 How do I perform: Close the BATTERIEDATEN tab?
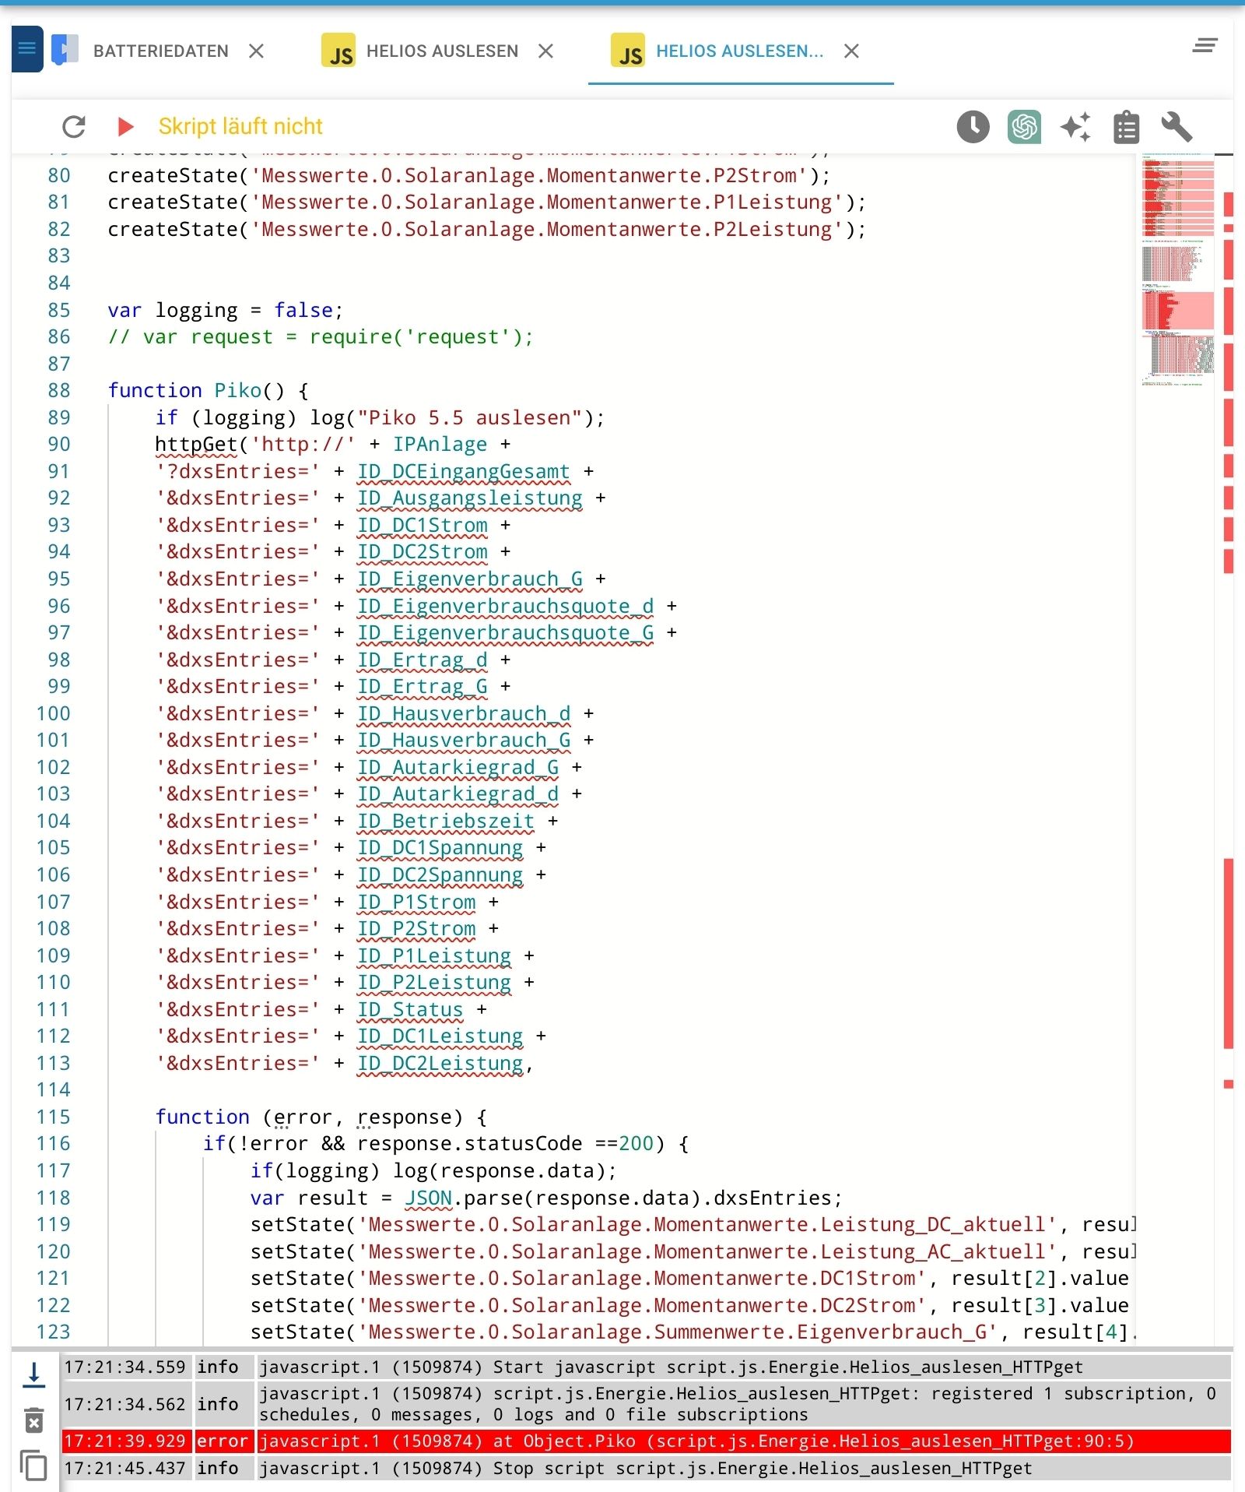(256, 51)
